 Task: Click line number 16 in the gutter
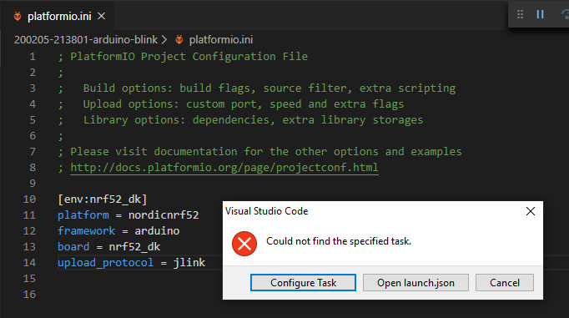point(29,294)
